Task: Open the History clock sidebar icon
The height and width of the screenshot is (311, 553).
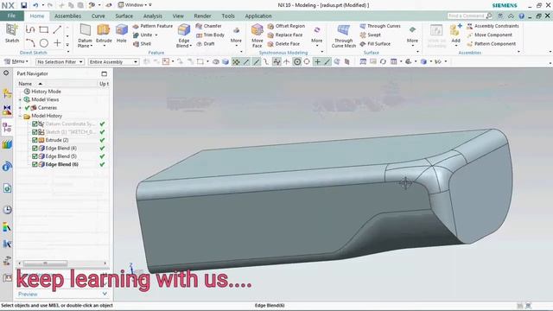Action: point(7,210)
